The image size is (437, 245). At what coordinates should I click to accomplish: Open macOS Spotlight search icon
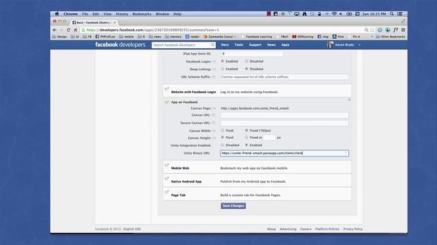[x=391, y=14]
